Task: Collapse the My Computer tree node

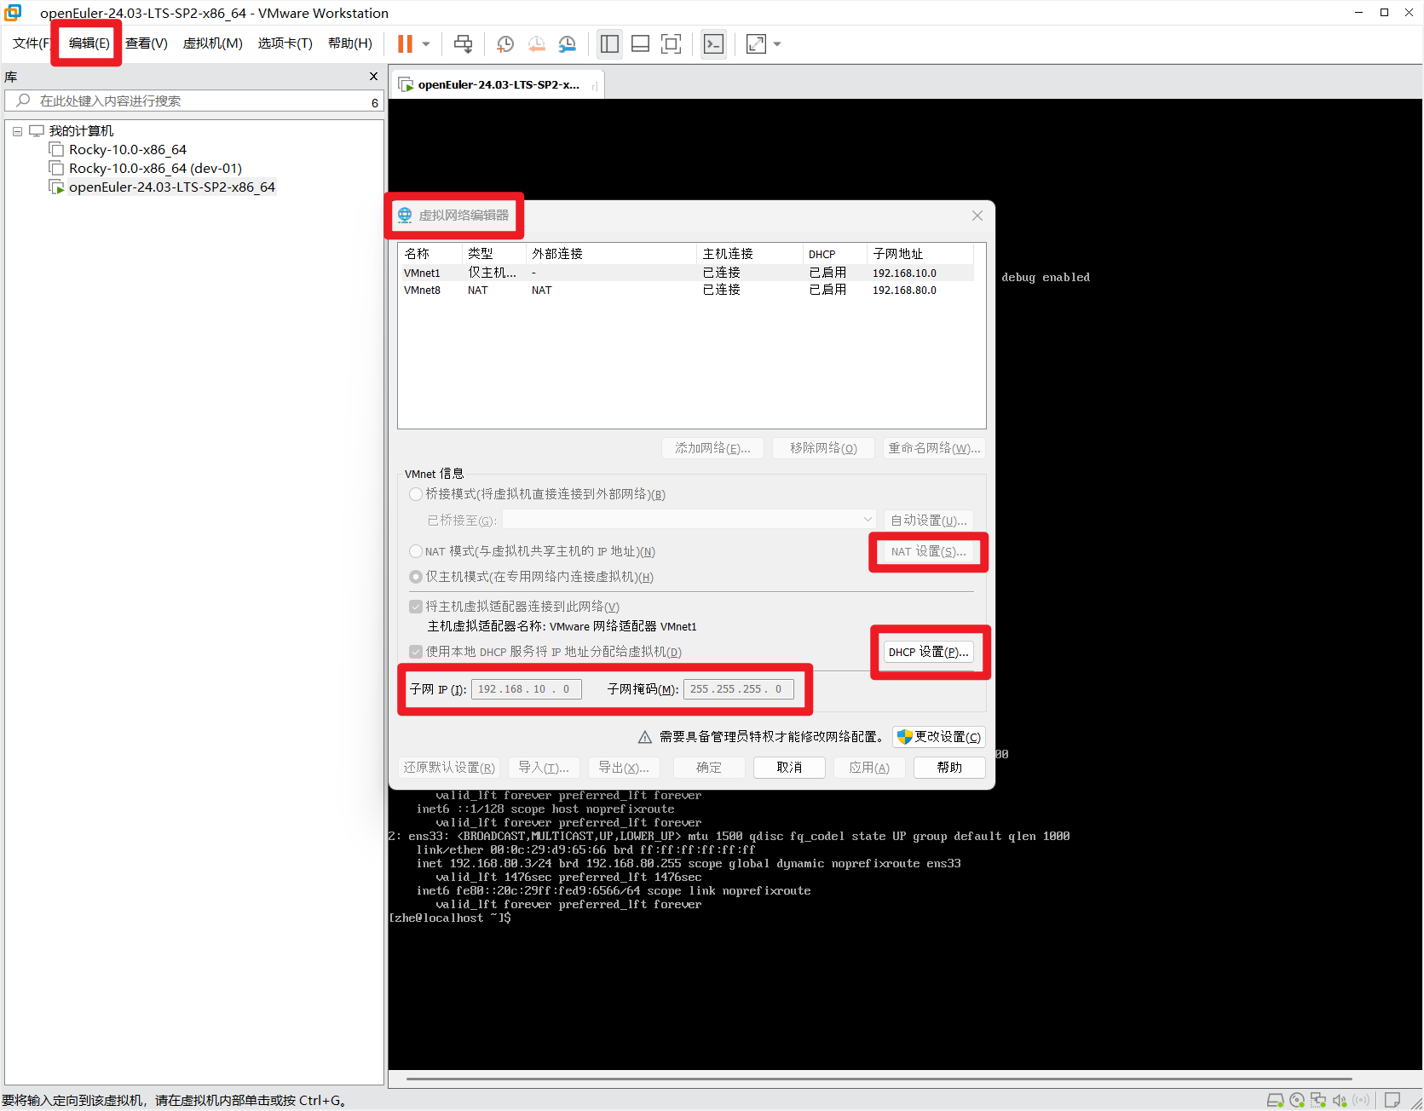Action: 17,131
